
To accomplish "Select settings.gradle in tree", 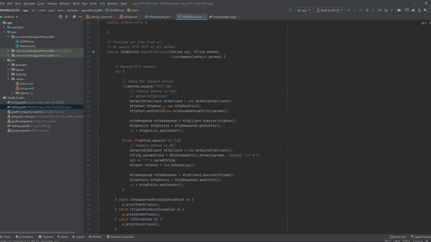I will [x=31, y=126].
